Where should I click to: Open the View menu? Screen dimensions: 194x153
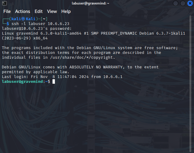click(x=52, y=11)
